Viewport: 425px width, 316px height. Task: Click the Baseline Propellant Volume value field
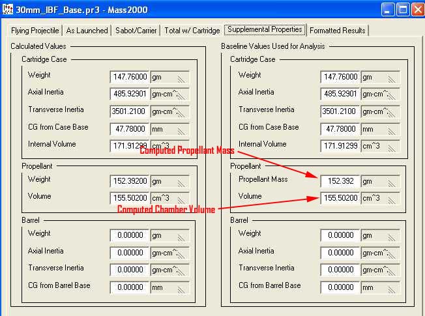340,197
